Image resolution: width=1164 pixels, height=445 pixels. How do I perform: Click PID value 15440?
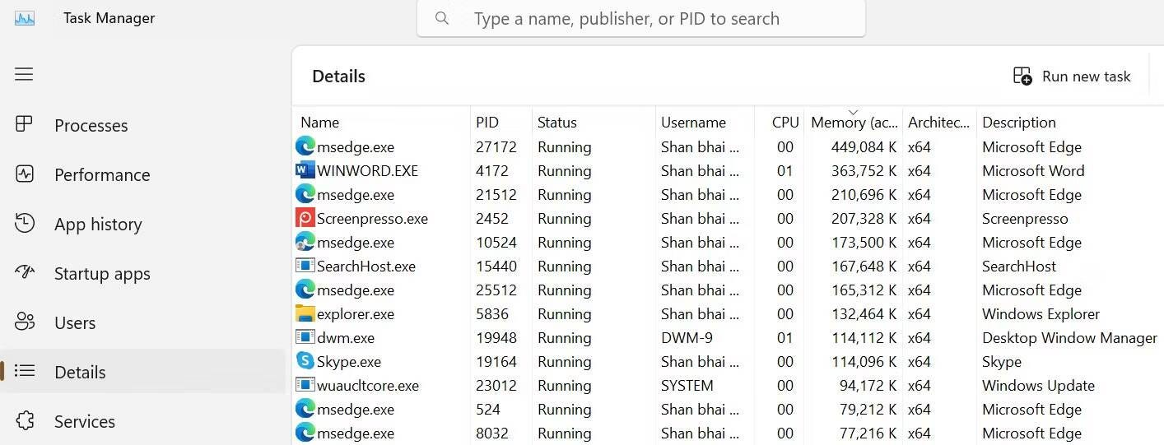coord(496,266)
